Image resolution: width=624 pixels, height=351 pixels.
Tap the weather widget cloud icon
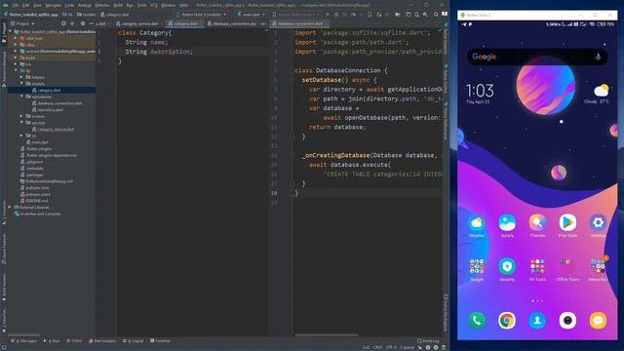601,91
